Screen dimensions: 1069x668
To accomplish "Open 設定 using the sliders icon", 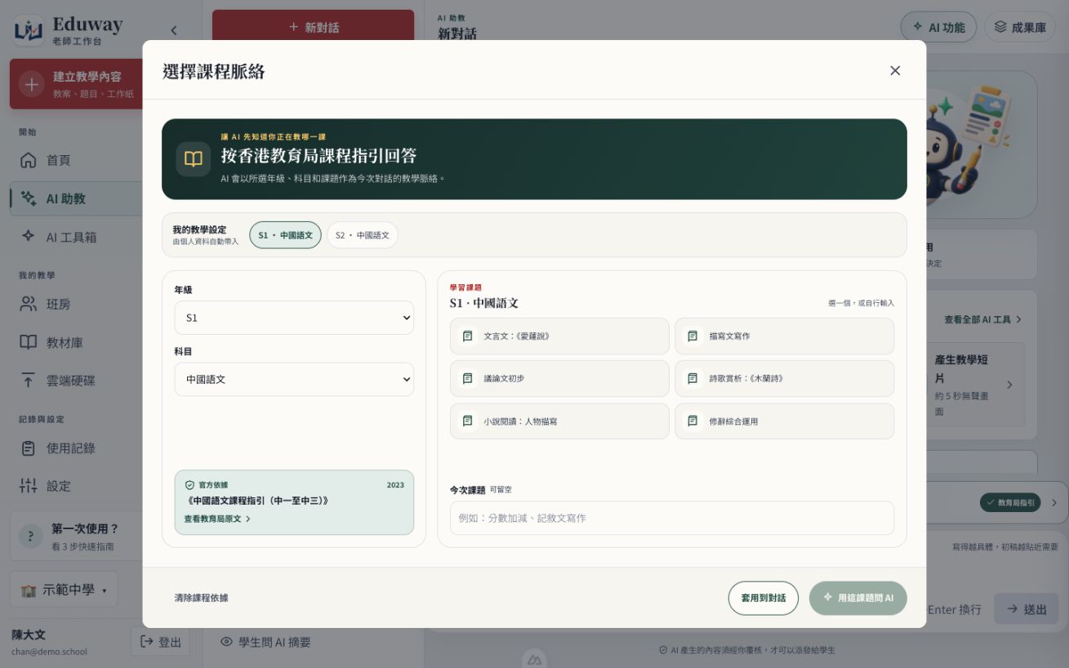I will [x=29, y=486].
